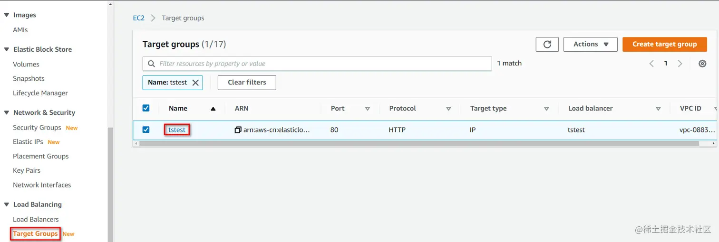Image resolution: width=719 pixels, height=242 pixels.
Task: Sort by Load balancer column arrow
Action: (658, 109)
